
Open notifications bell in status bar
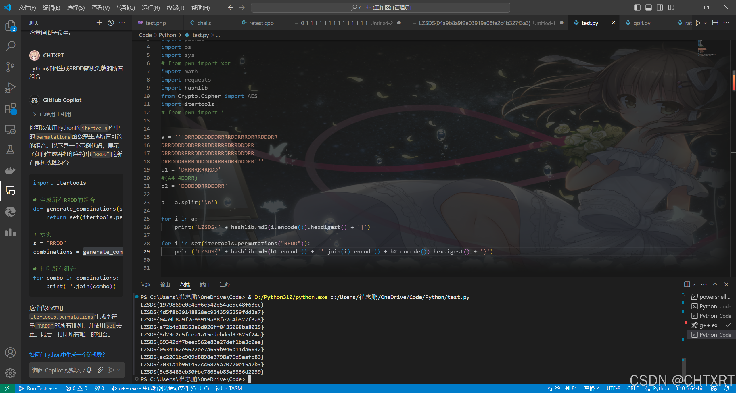pos(727,388)
